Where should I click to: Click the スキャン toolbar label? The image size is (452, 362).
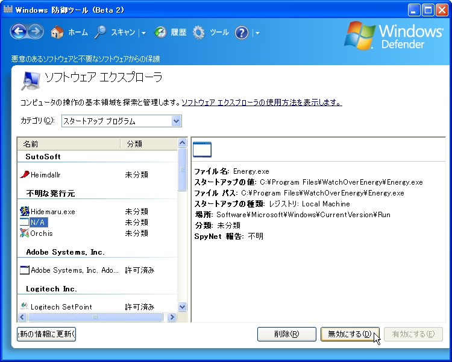click(123, 32)
